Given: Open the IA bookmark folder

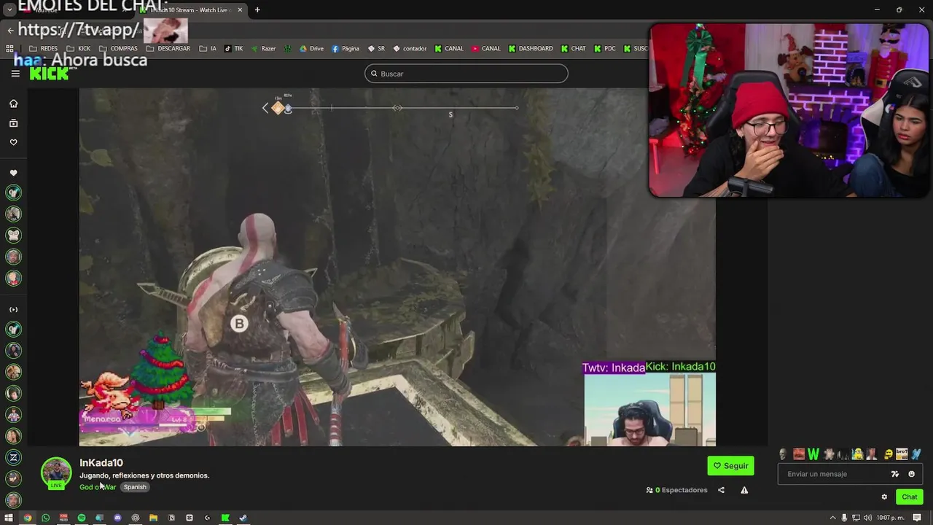Looking at the screenshot, I should coord(207,49).
